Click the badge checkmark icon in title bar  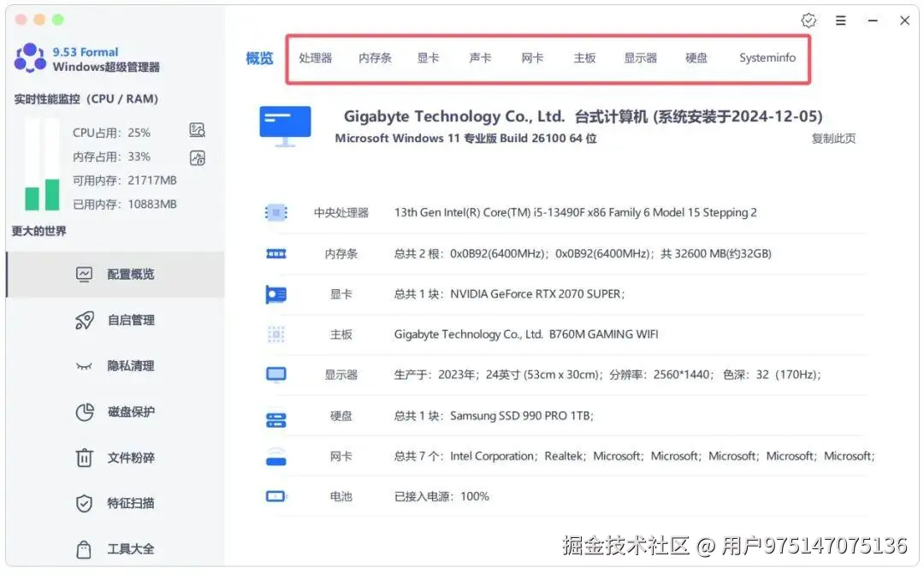coord(808,21)
